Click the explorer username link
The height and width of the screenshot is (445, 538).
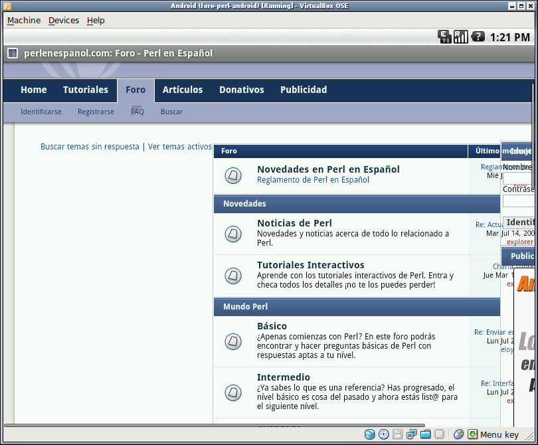(x=520, y=242)
